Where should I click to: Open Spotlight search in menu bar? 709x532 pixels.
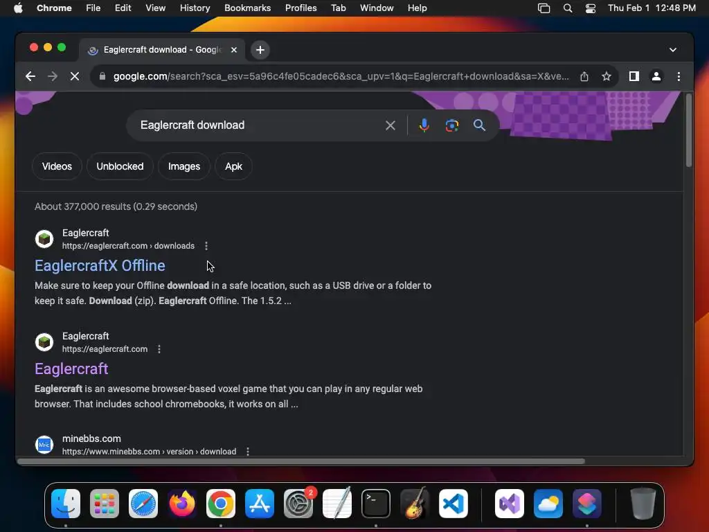(x=568, y=8)
